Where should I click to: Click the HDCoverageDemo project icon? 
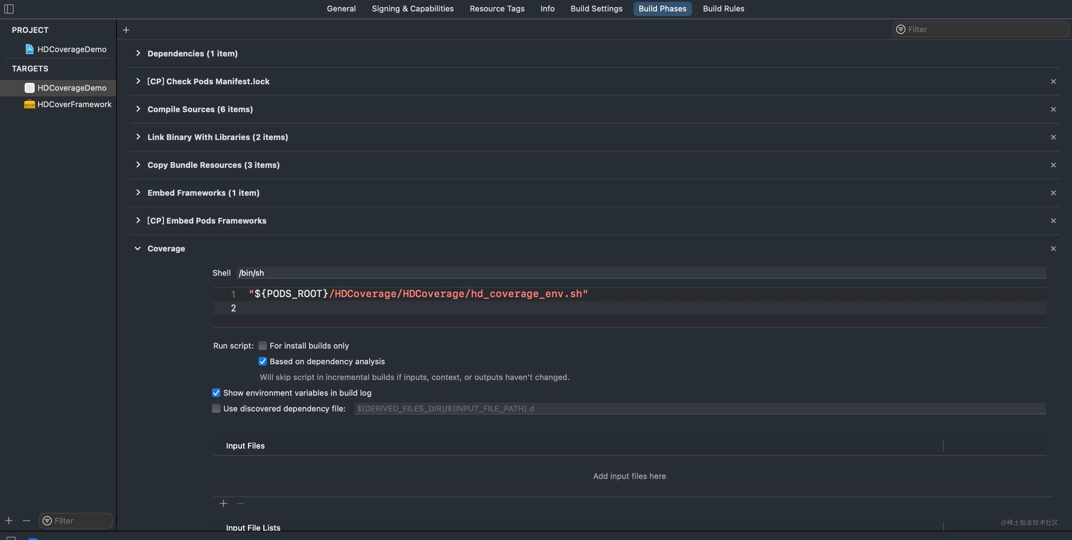[x=28, y=49]
